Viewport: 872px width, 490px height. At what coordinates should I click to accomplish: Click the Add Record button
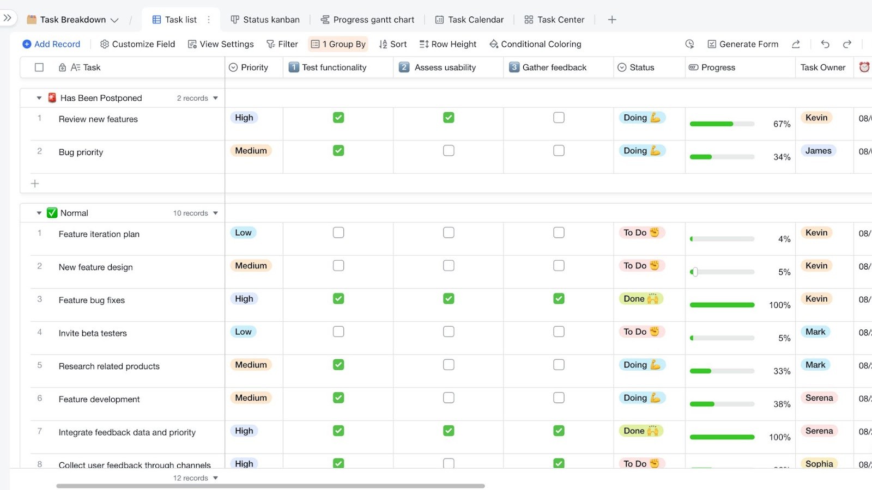click(51, 44)
